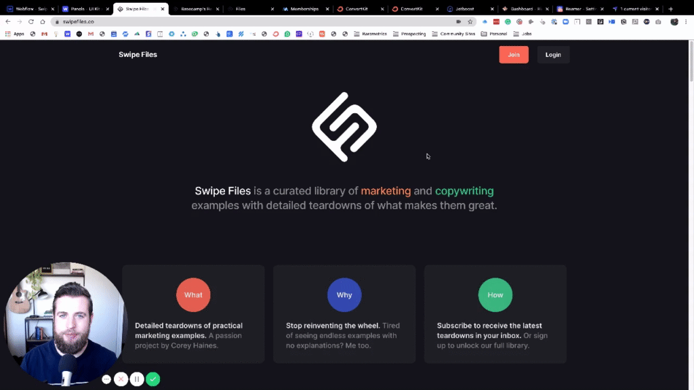This screenshot has height=390, width=694.
Task: Click the red What circle
Action: click(193, 295)
